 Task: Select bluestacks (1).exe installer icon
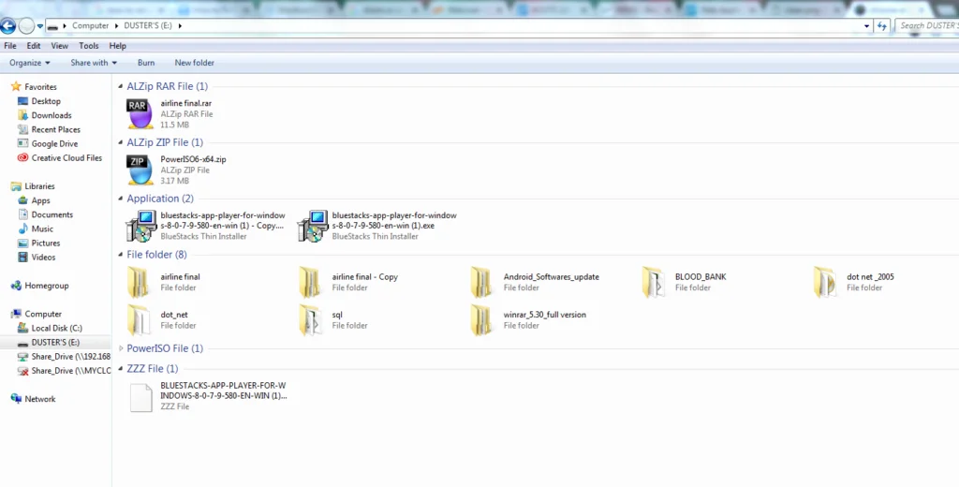(313, 226)
